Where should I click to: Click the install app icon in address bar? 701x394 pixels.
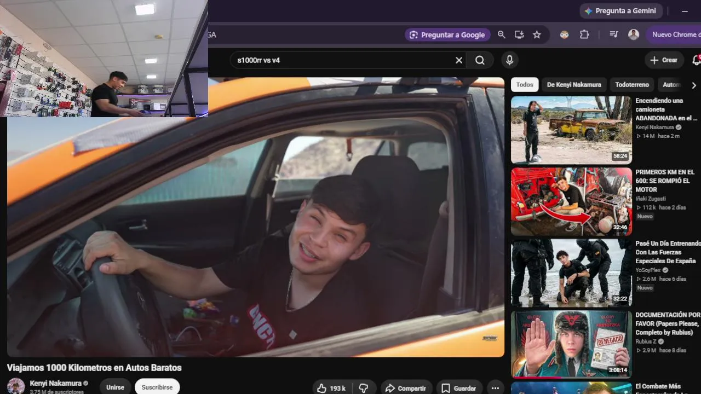[x=519, y=34]
